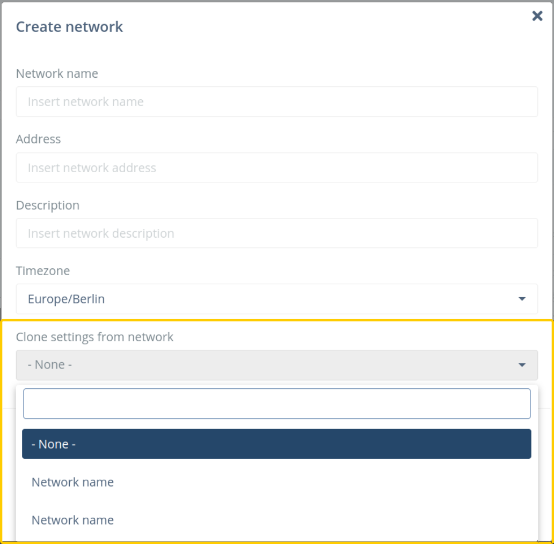Viewport: 554px width, 544px height.
Task: Open the Timezone Europe/Berlin dropdown
Action: tap(276, 299)
